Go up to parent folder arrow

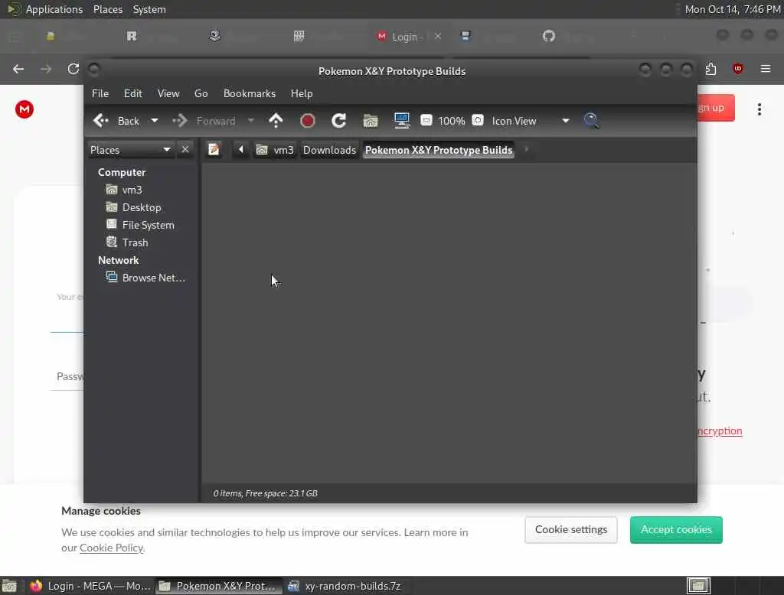coord(276,121)
